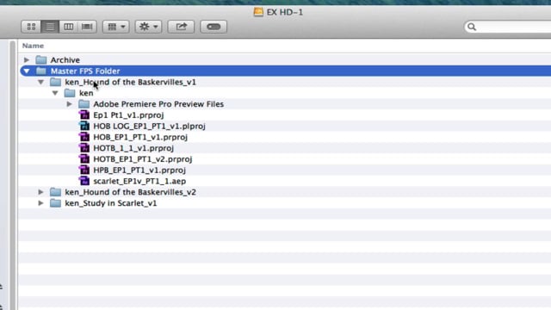Select ken_Hound of the Baskervilles_v1 name
The height and width of the screenshot is (310, 551).
130,83
